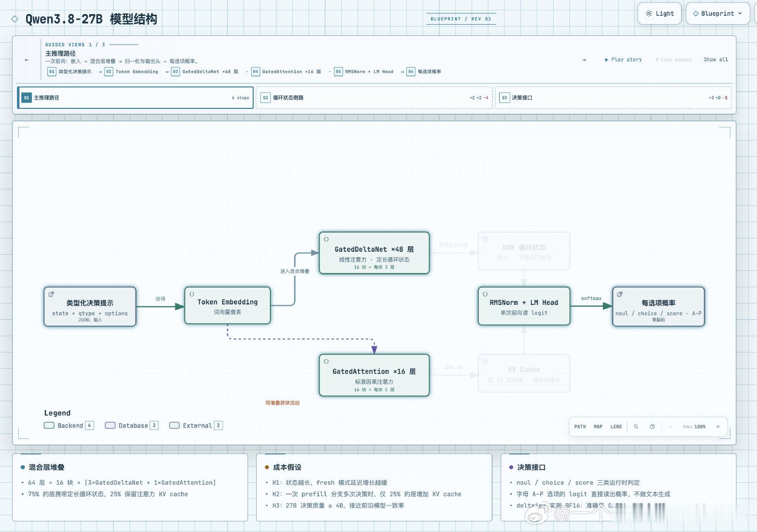Image resolution: width=757 pixels, height=532 pixels.
Task: Click the 决策接口 card heading
Action: pyautogui.click(x=531, y=467)
